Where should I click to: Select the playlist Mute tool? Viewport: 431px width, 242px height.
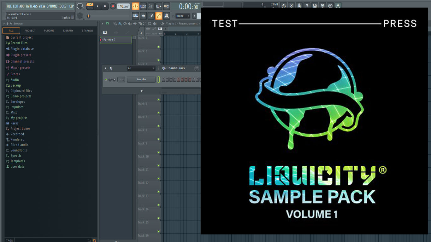130,24
